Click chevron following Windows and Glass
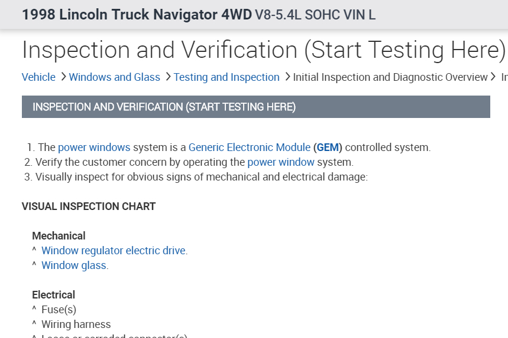 pyautogui.click(x=167, y=77)
